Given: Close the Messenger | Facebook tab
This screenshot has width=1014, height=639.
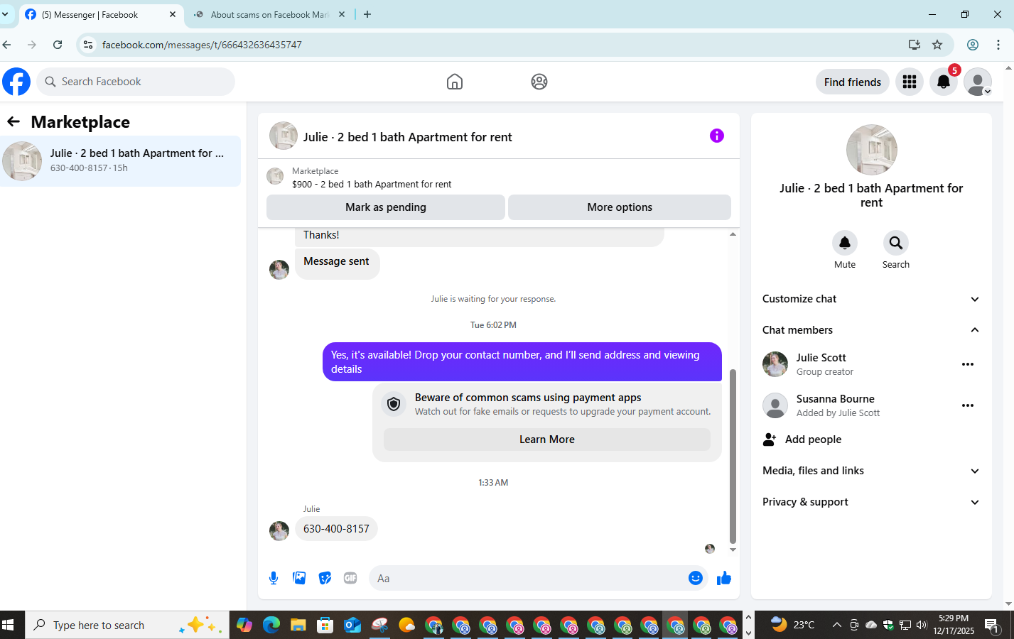Looking at the screenshot, I should tap(173, 14).
